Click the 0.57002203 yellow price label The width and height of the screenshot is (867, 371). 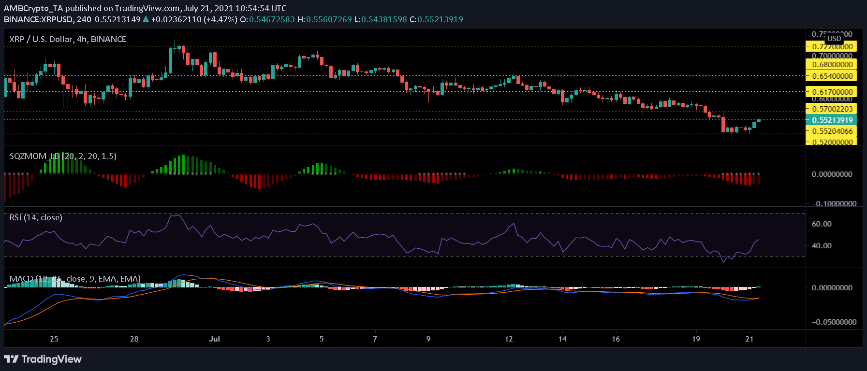click(x=831, y=109)
